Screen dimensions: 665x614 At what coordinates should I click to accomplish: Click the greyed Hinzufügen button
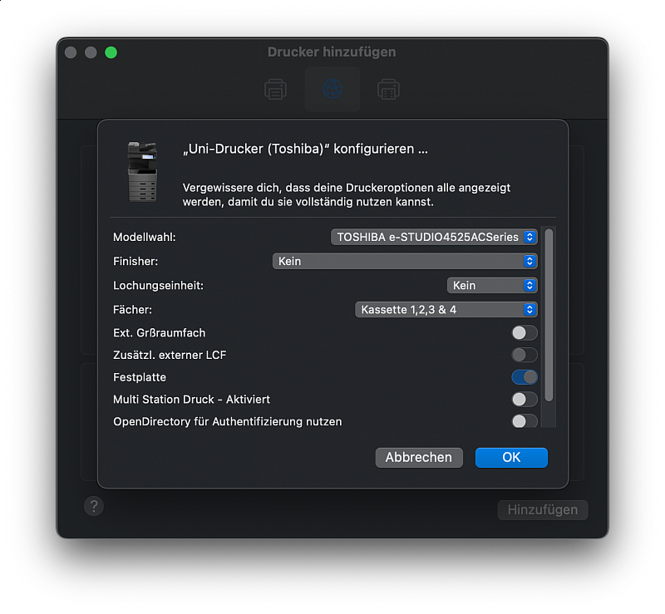pyautogui.click(x=543, y=509)
